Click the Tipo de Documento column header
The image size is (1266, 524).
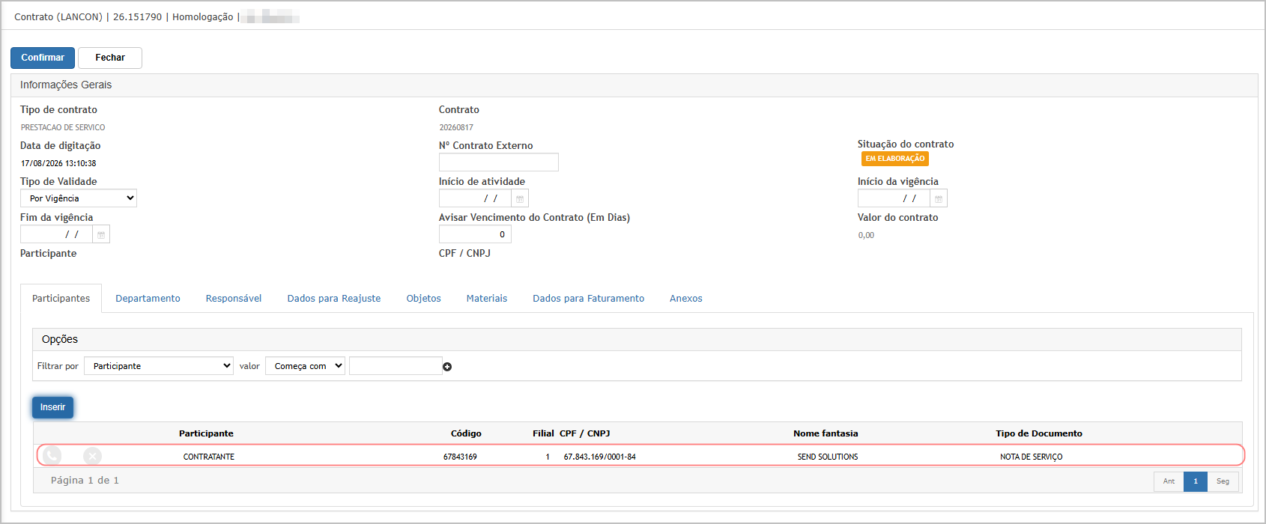coord(1039,433)
